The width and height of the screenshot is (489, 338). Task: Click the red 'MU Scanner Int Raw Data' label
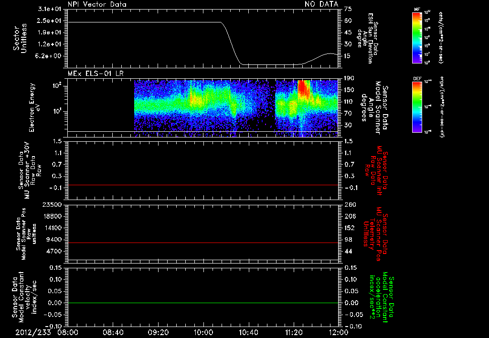[376, 170]
